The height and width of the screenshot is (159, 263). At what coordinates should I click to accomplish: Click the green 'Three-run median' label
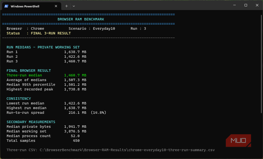(24, 75)
